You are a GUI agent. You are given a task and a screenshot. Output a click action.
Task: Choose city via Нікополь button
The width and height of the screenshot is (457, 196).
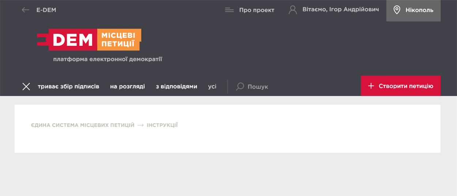click(413, 11)
